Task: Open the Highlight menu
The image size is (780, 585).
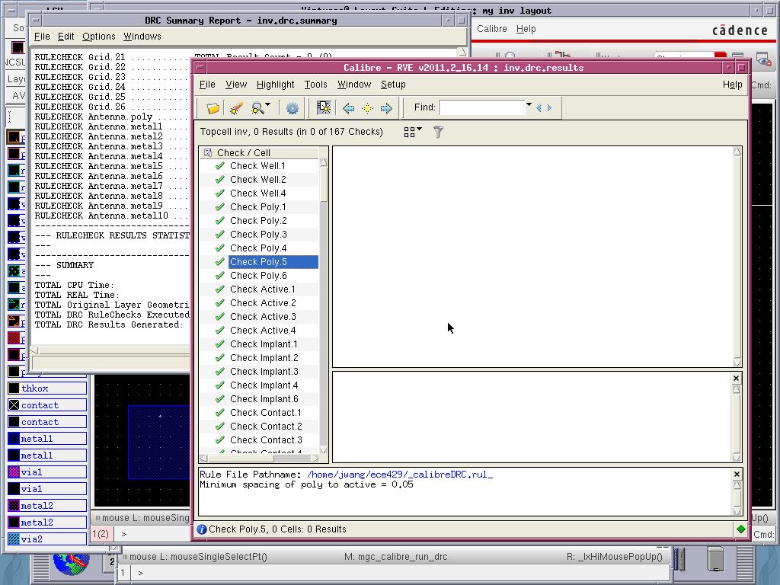Action: pos(275,85)
